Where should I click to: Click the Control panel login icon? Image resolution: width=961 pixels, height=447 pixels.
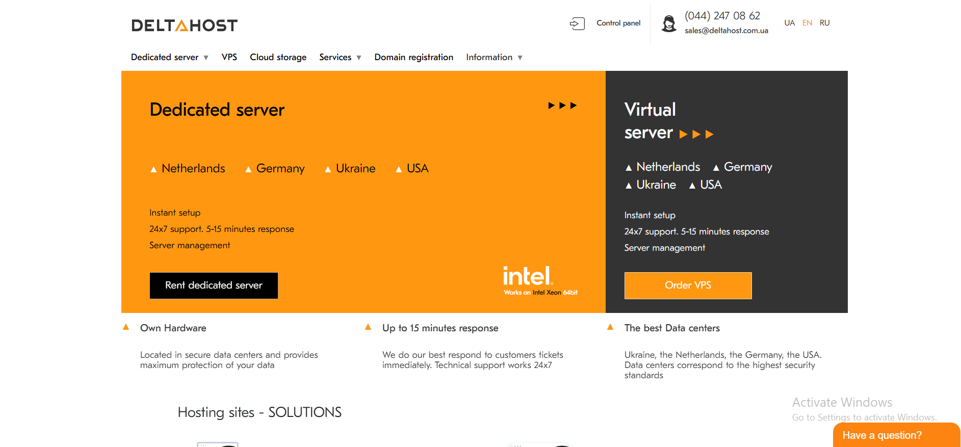pyautogui.click(x=577, y=23)
